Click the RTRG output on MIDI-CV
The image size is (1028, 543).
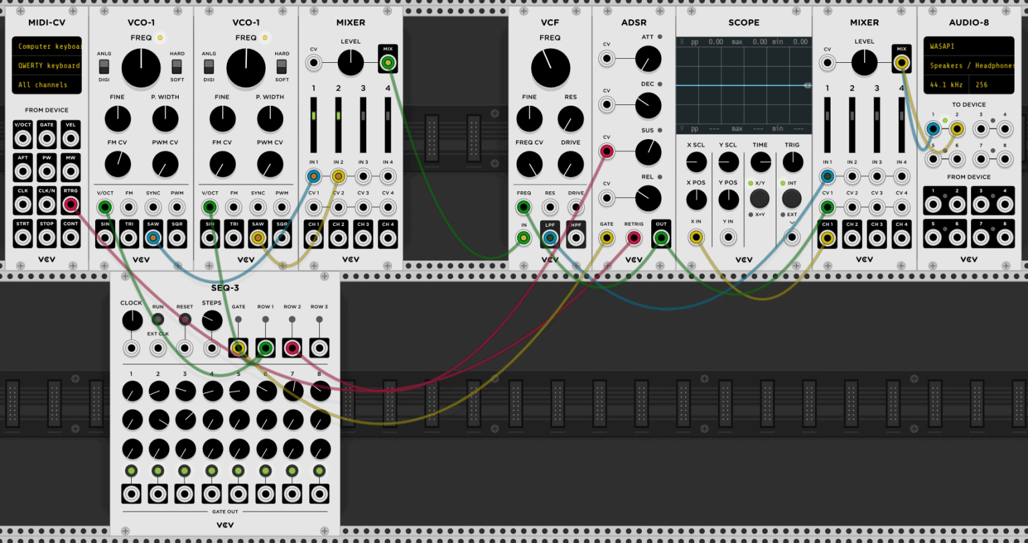click(x=70, y=204)
